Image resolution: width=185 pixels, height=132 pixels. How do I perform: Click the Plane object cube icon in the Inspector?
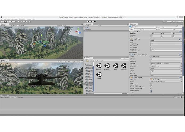point(130,26)
